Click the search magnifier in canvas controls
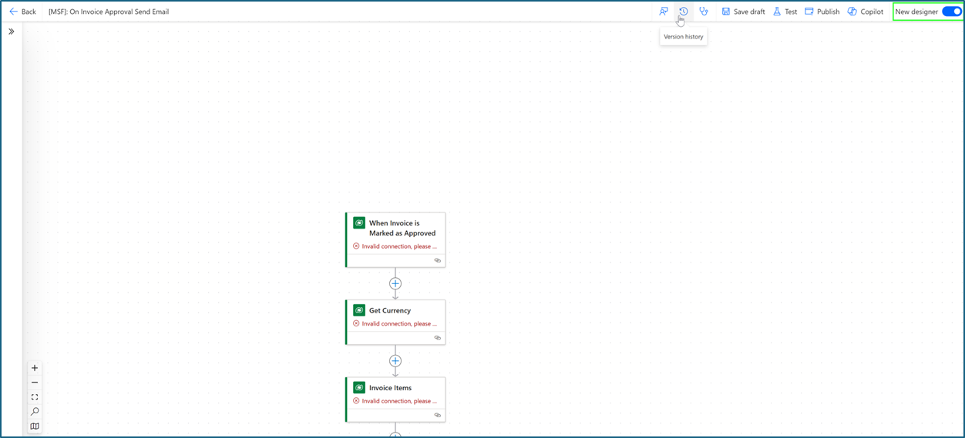The width and height of the screenshot is (965, 438). pos(35,412)
